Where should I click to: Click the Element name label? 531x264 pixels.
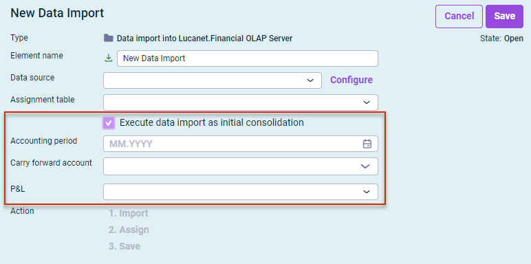point(36,56)
